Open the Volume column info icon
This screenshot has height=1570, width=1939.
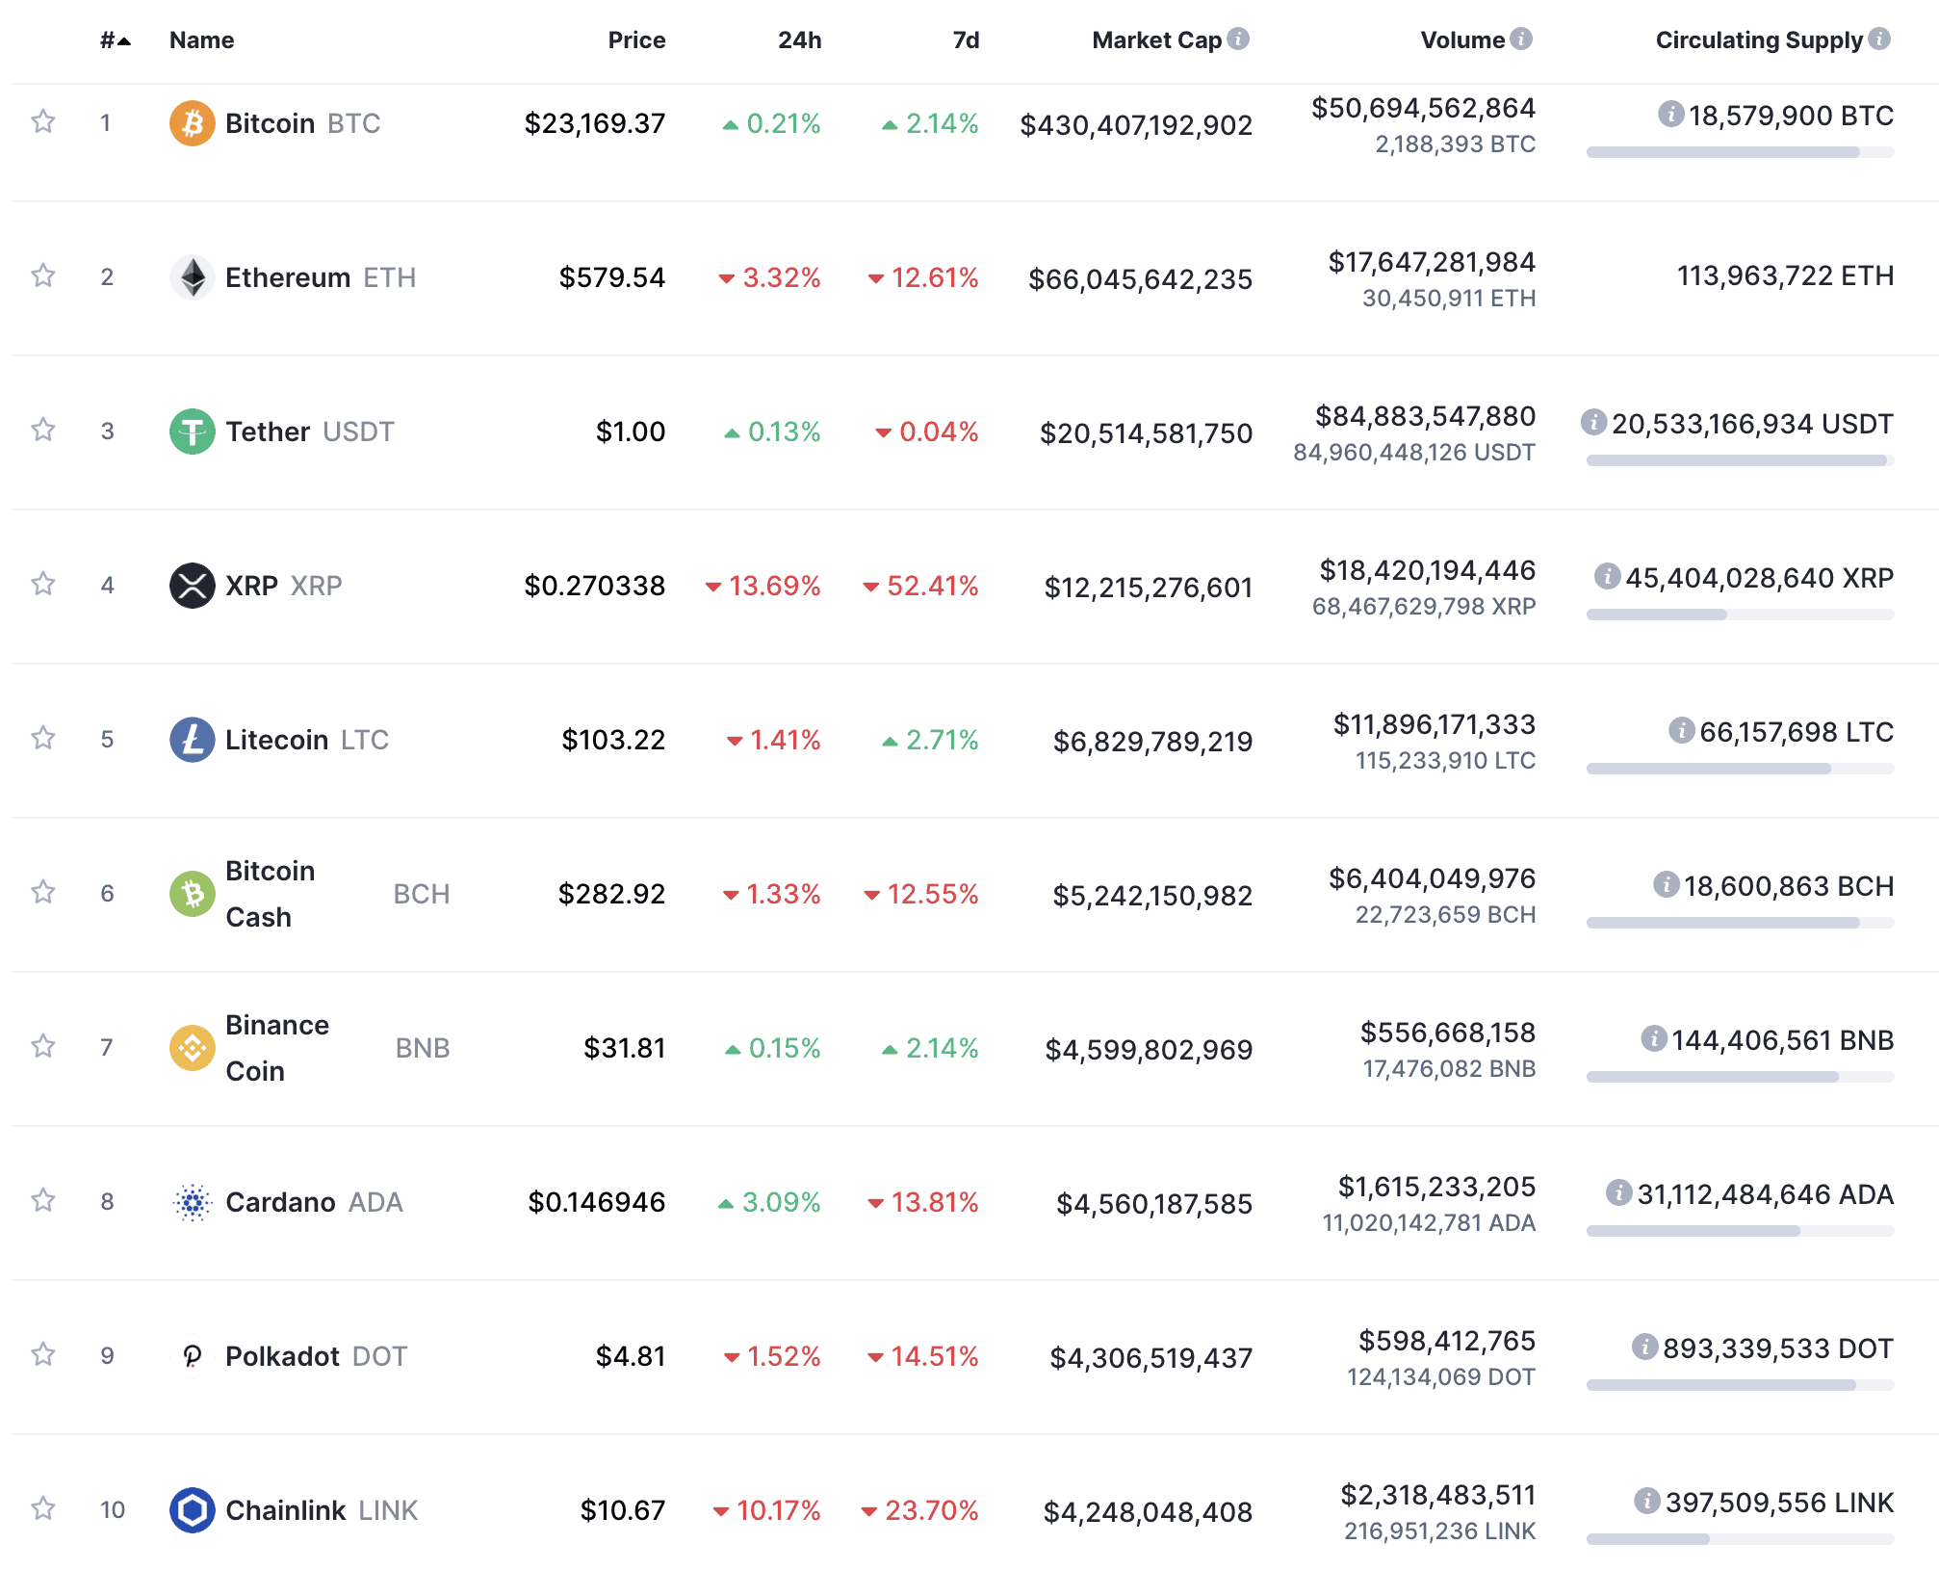pyautogui.click(x=1521, y=39)
